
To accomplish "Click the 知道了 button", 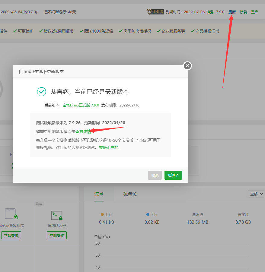I will [x=173, y=175].
